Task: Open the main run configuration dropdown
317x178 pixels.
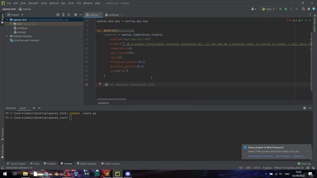Action: 268,9
